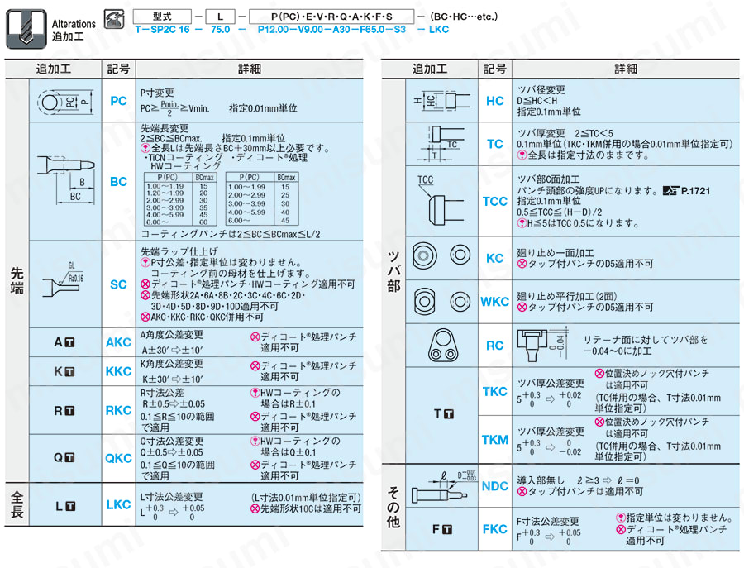Click the example T-SP2C 16 text
Screen dimensions: 744x568
163,30
